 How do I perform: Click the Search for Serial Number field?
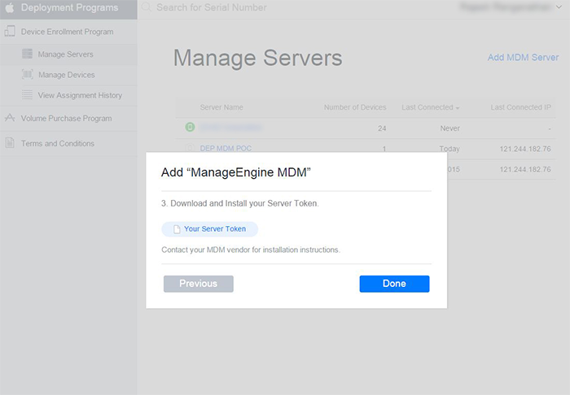[x=212, y=7]
